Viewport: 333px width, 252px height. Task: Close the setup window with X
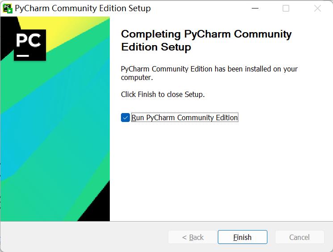point(317,8)
